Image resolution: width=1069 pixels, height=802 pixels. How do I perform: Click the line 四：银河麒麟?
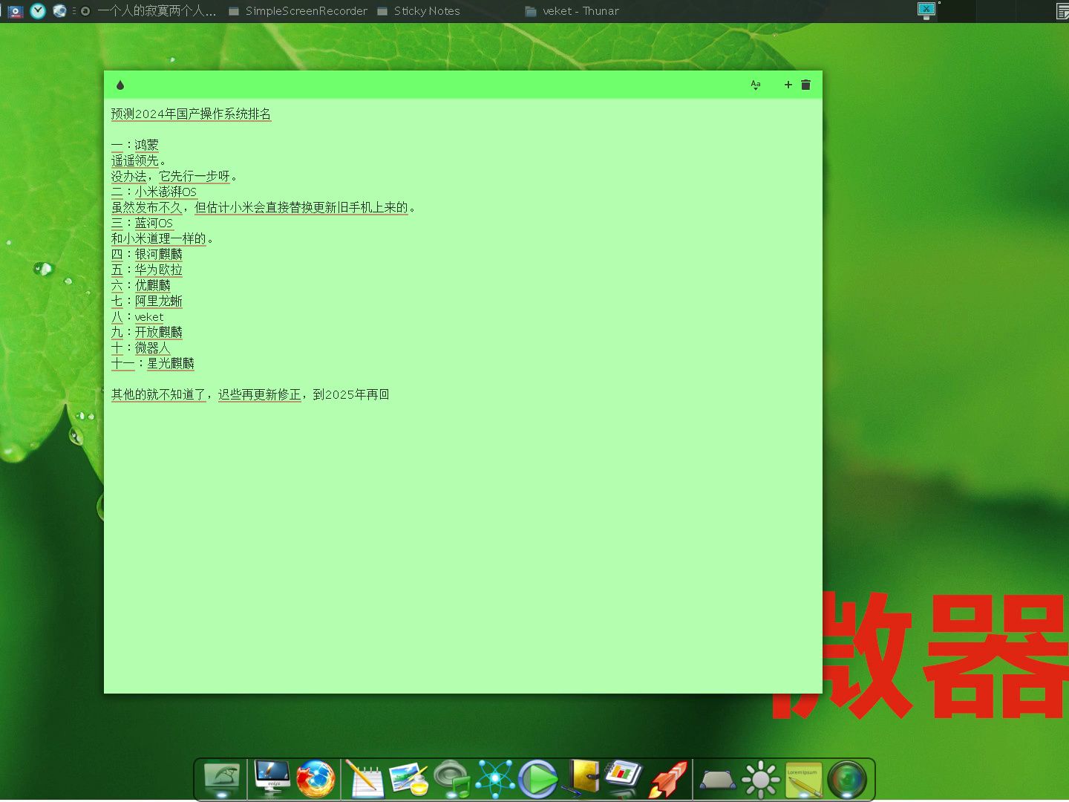[147, 254]
